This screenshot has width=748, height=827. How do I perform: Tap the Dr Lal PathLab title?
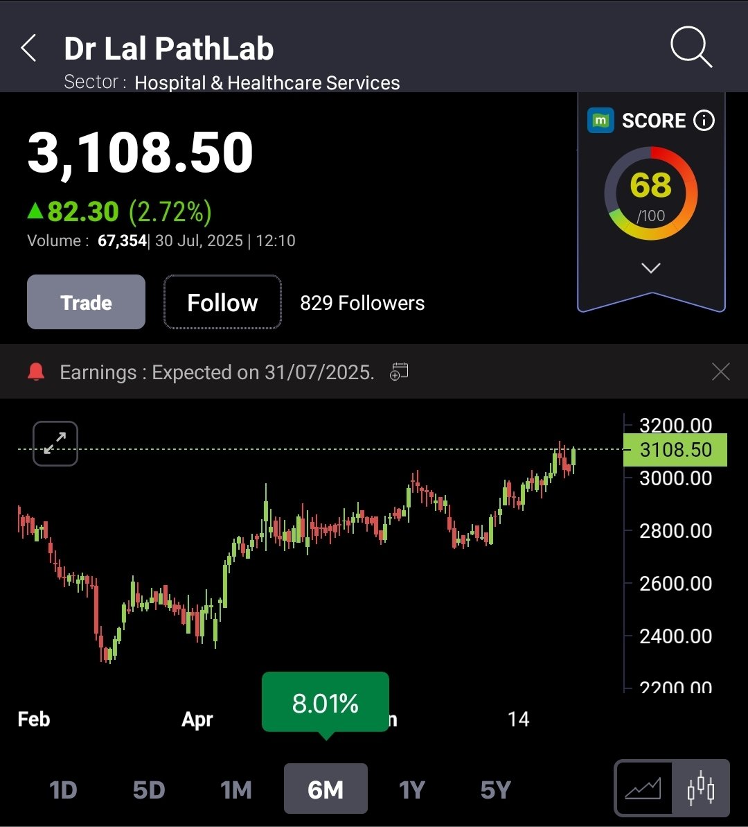169,49
